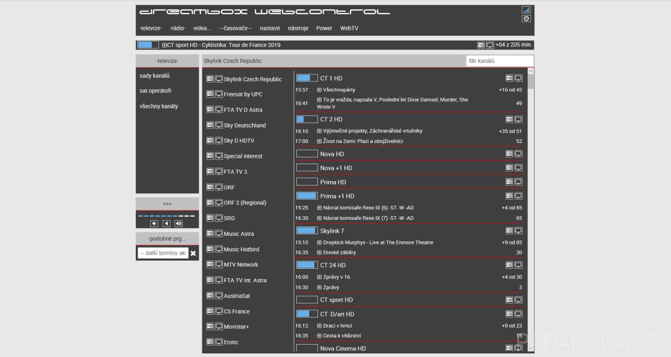Click TV icon beside Music Astra
Image resolution: width=671 pixels, height=357 pixels.
(219, 234)
